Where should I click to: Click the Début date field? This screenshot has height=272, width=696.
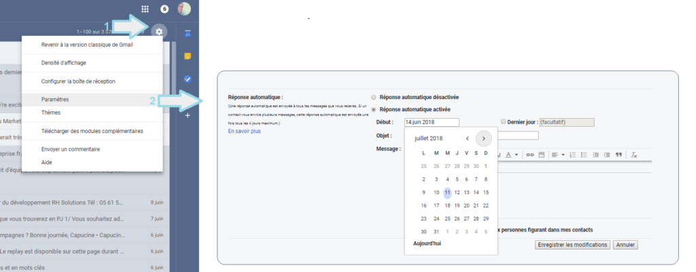pos(432,122)
